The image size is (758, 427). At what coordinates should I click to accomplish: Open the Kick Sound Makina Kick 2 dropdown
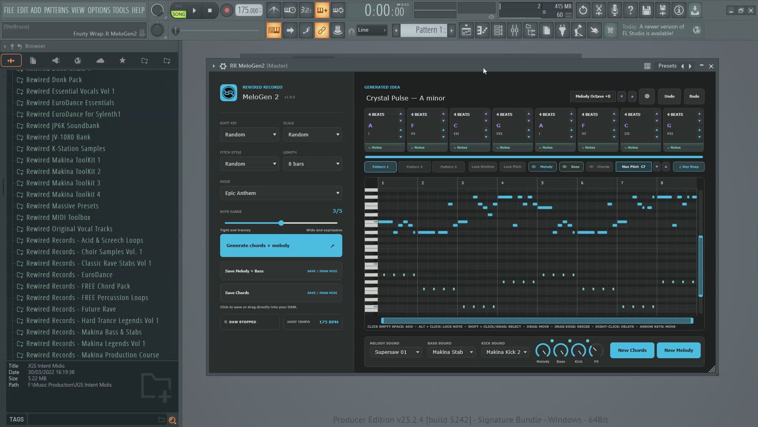coord(505,352)
